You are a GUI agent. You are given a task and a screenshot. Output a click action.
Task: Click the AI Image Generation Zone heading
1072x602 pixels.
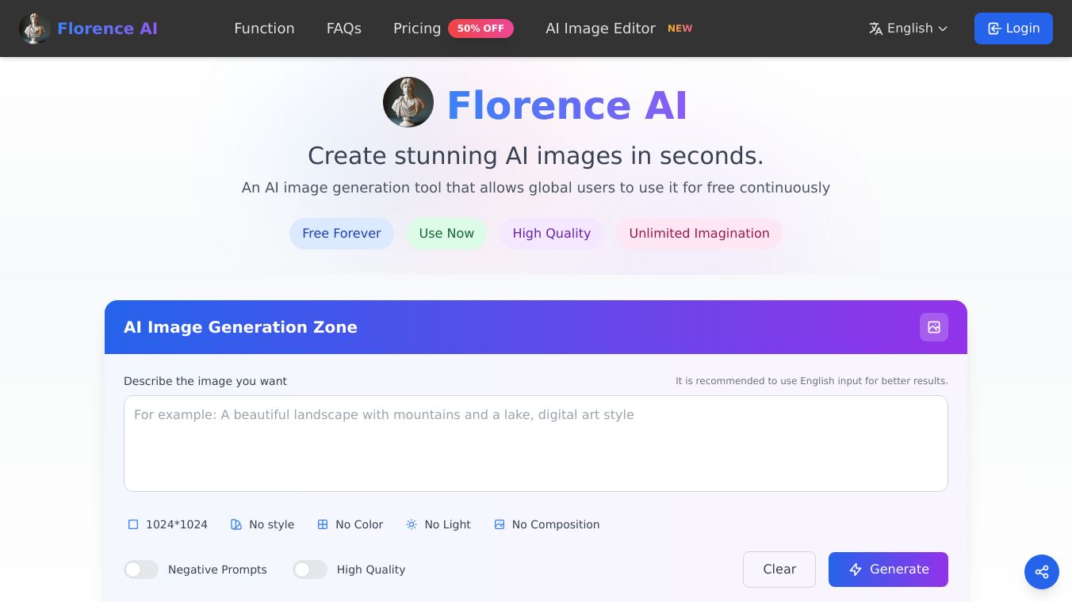click(x=240, y=327)
